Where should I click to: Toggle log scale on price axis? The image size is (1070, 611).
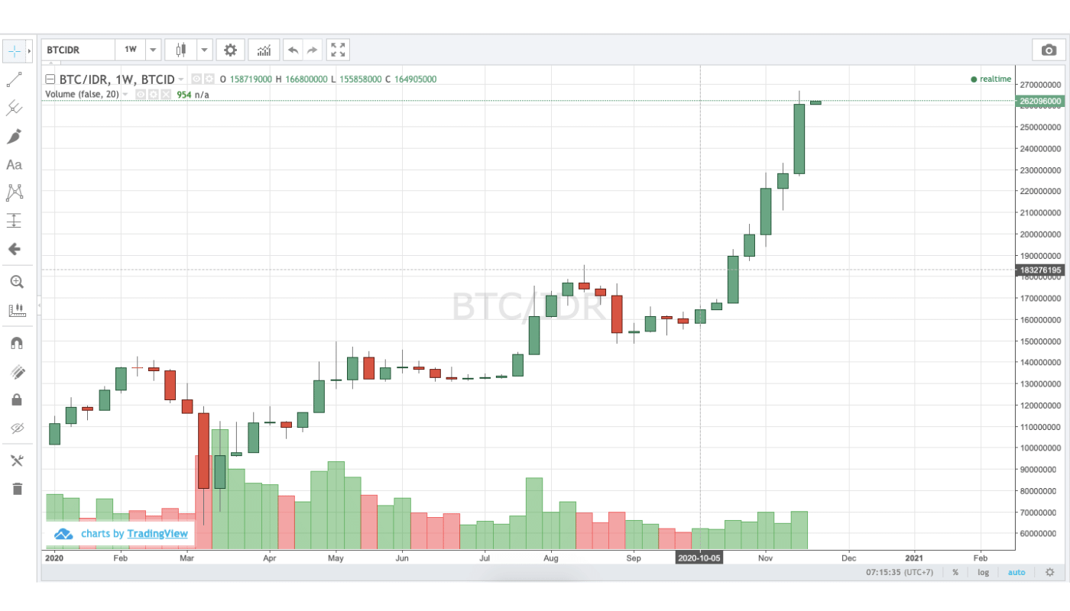point(983,572)
